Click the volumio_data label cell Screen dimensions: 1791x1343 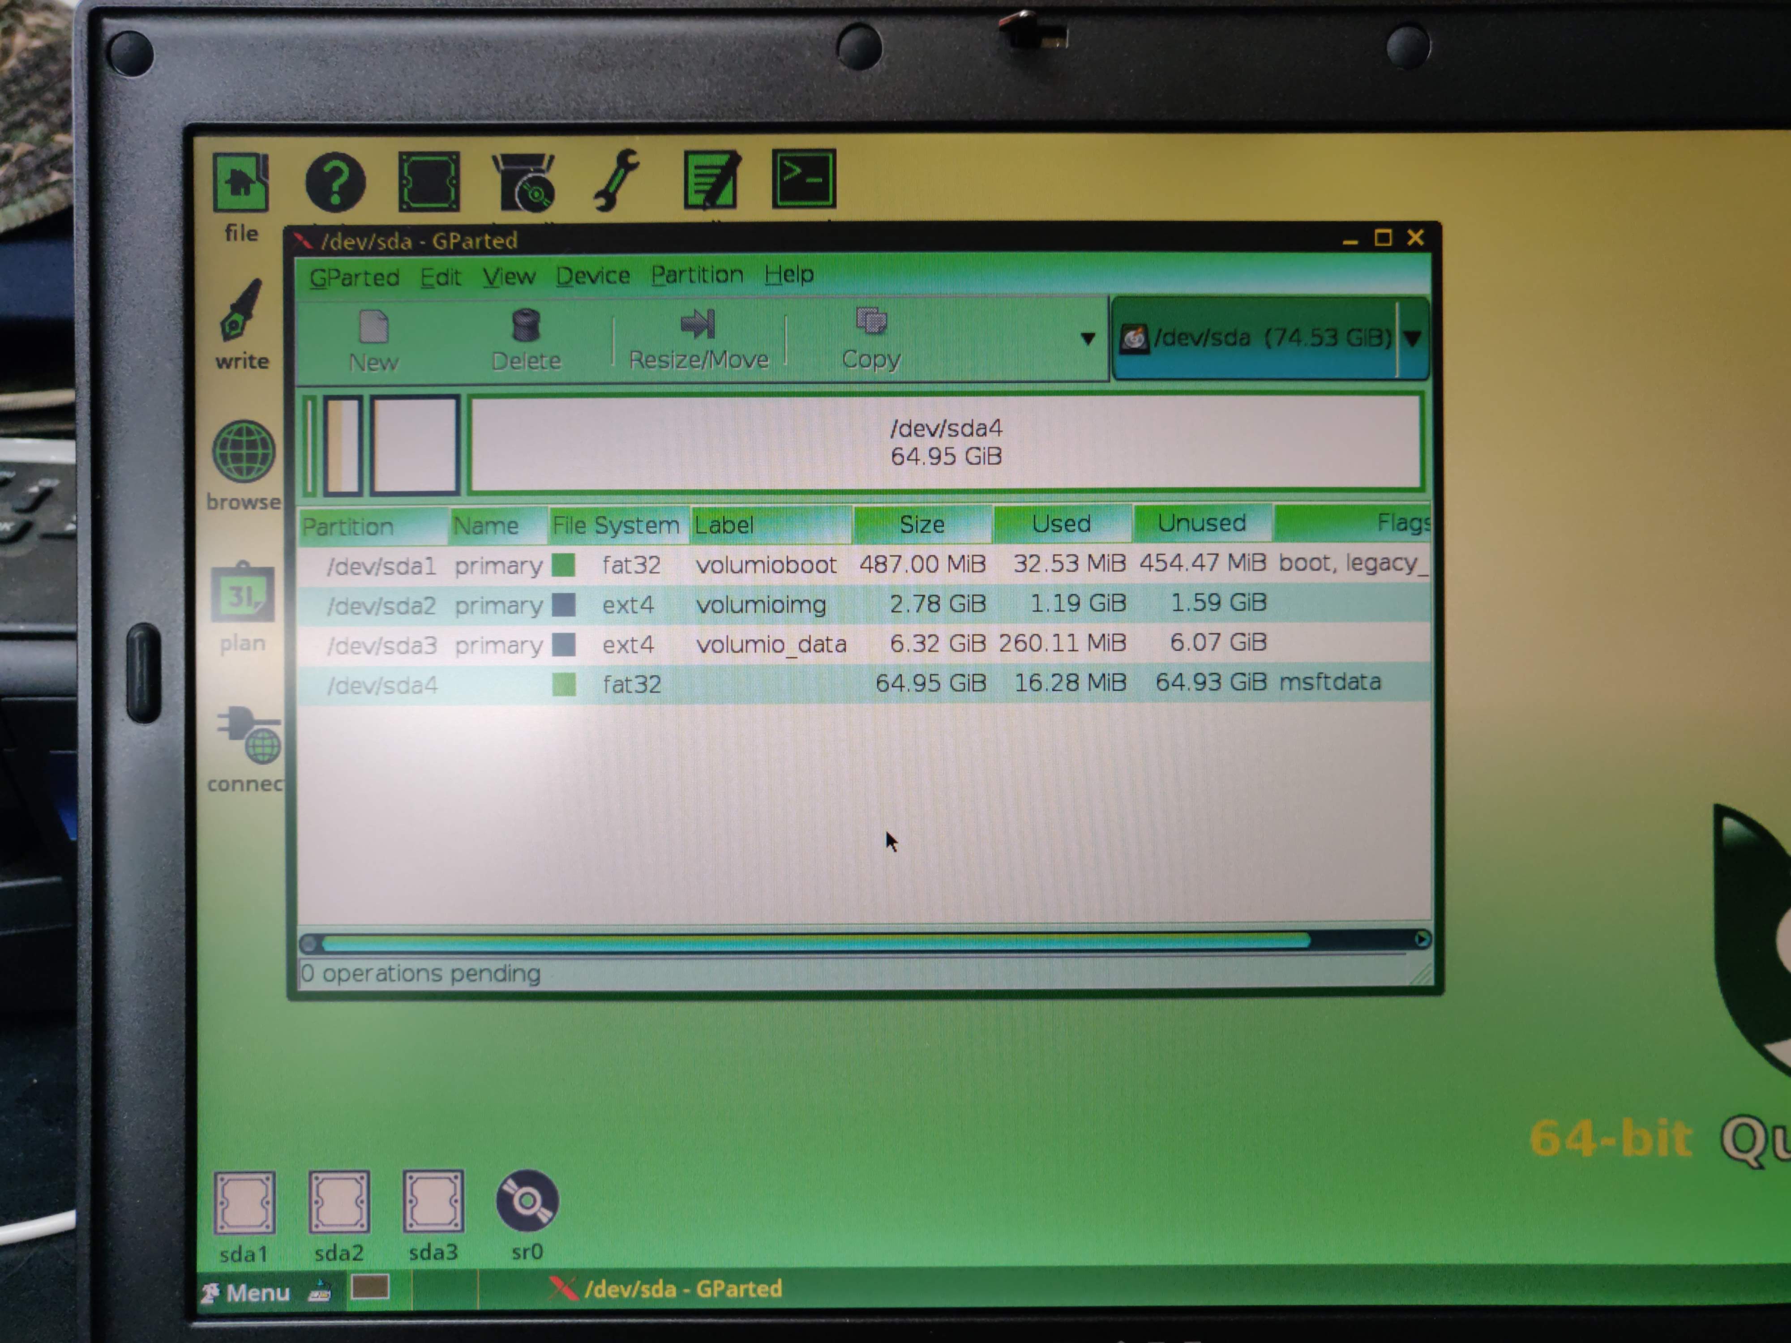pos(771,644)
